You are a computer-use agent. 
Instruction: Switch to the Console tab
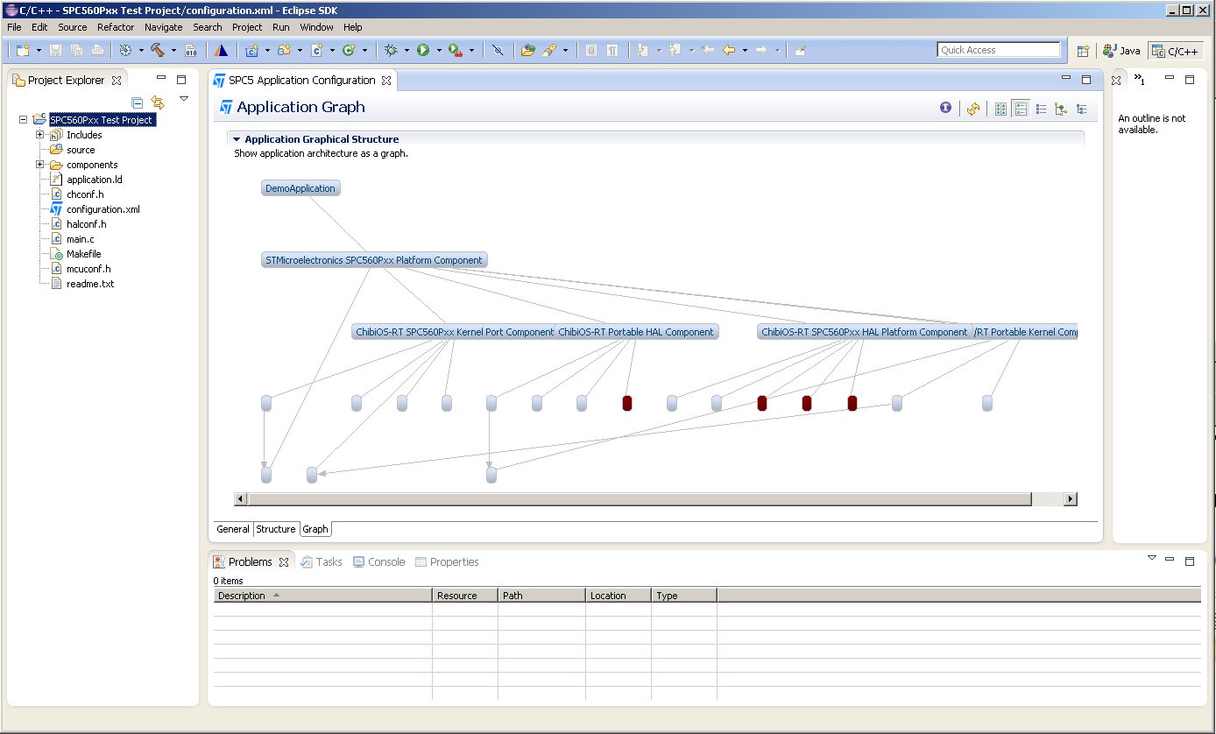[x=379, y=562]
